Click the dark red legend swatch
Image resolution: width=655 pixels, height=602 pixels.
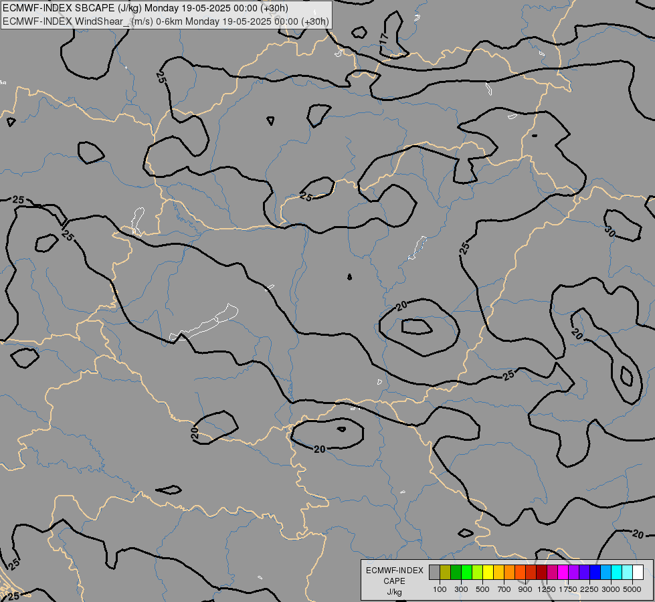click(542, 573)
